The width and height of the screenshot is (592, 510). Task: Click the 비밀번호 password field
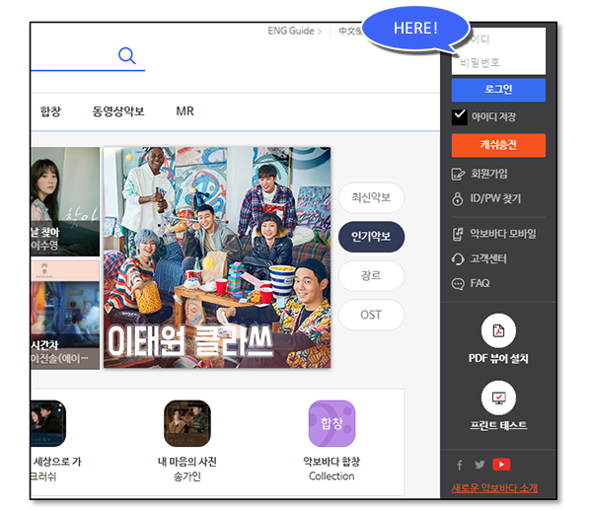point(498,63)
